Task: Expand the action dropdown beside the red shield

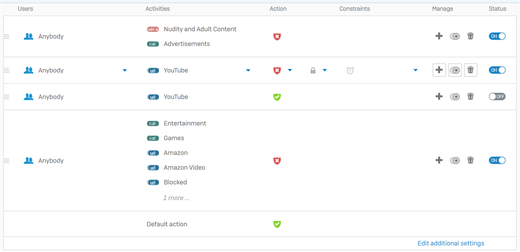Action: point(290,70)
